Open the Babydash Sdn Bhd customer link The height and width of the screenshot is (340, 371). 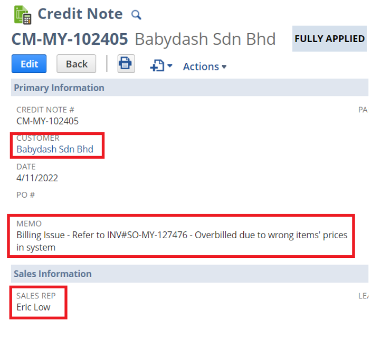pyautogui.click(x=55, y=149)
